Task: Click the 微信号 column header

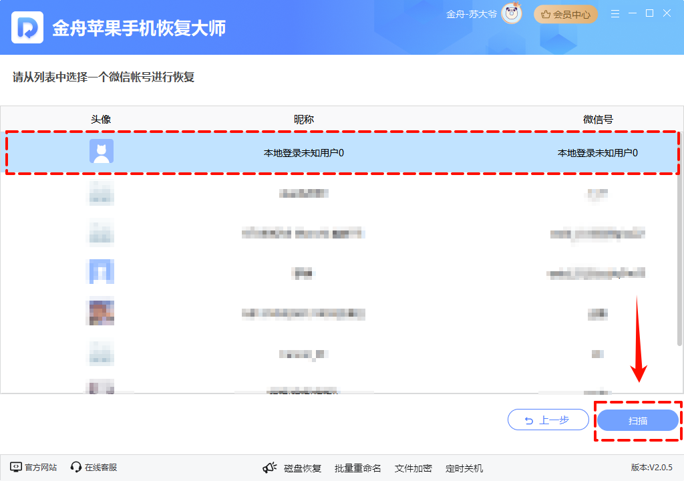Action: click(x=598, y=120)
